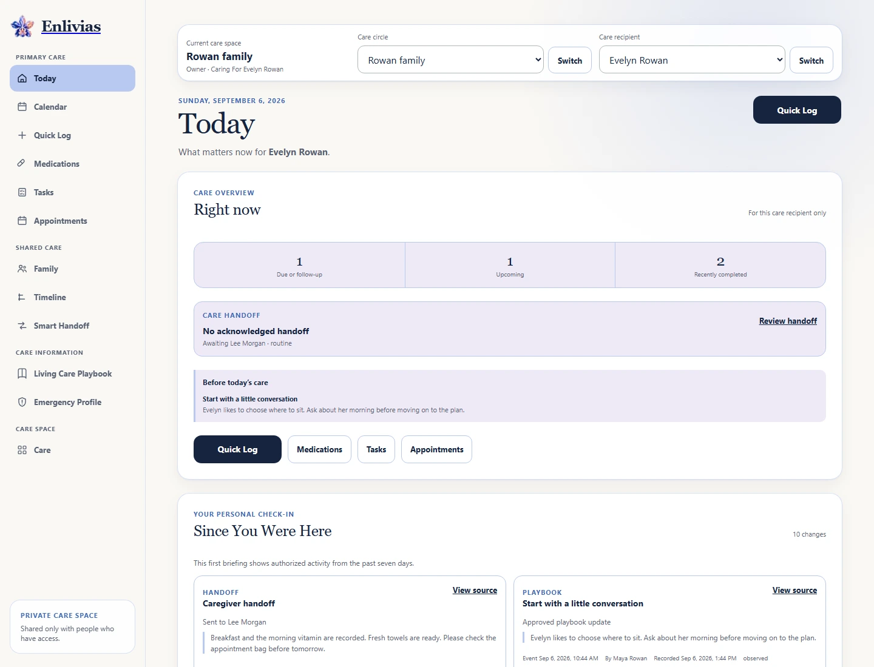Navigate to Appointments in the sidebar

72,221
